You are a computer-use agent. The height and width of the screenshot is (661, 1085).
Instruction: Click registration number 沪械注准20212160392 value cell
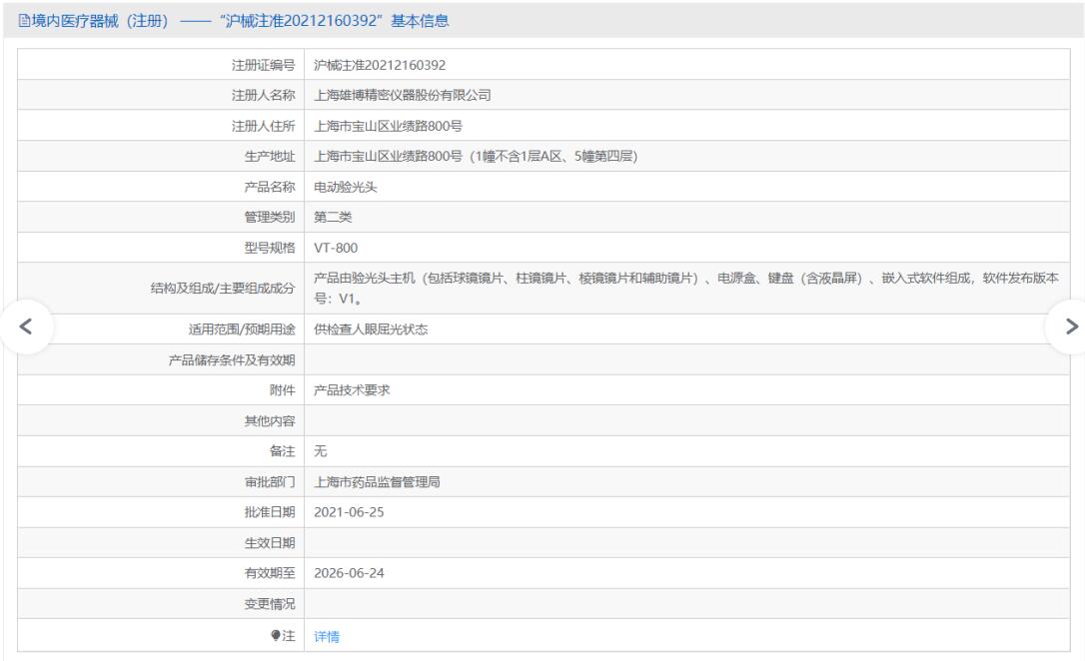click(x=379, y=65)
